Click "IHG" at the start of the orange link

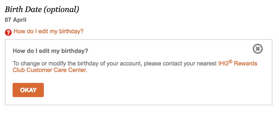point(223,64)
